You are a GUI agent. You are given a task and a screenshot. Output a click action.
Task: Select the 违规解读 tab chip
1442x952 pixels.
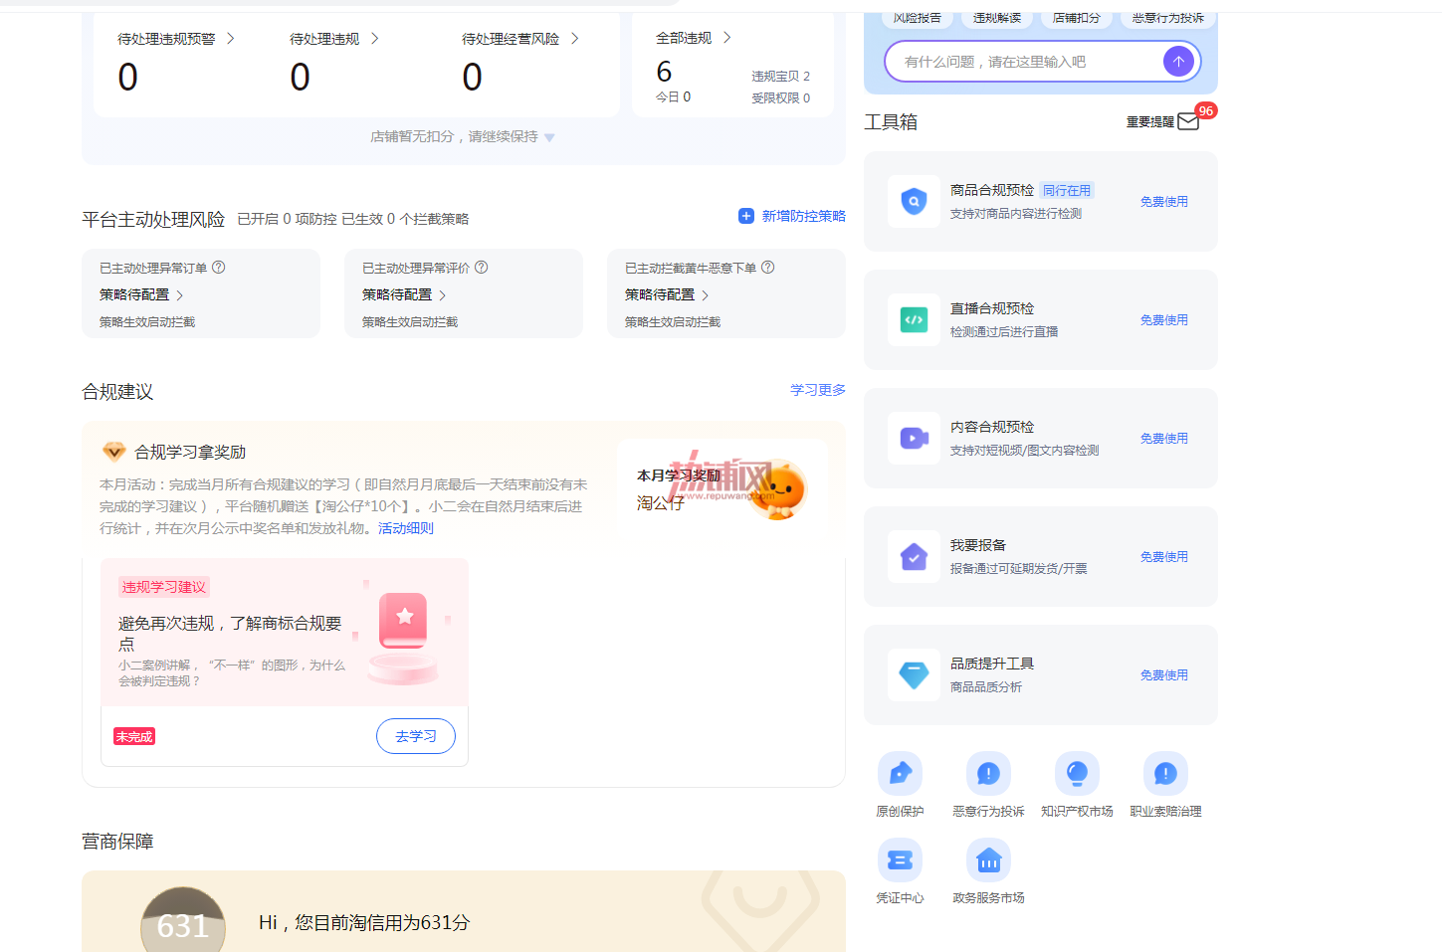click(997, 18)
